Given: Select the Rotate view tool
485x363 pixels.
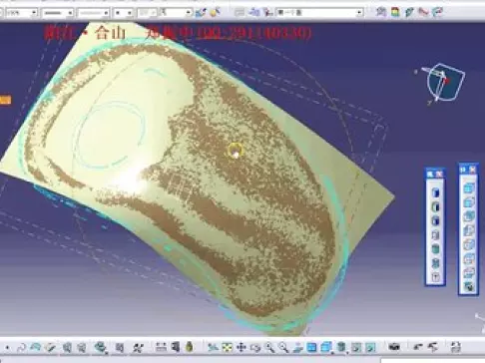Looking at the screenshot, I should 255,348.
